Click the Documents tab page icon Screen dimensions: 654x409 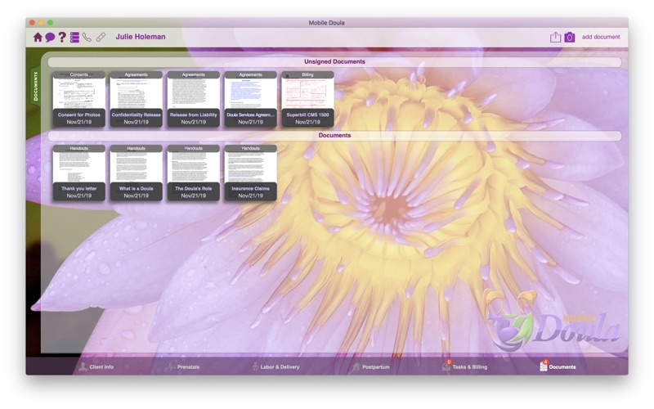(544, 366)
